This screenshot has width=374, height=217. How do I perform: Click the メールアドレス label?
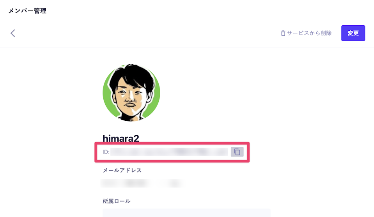[122, 170]
